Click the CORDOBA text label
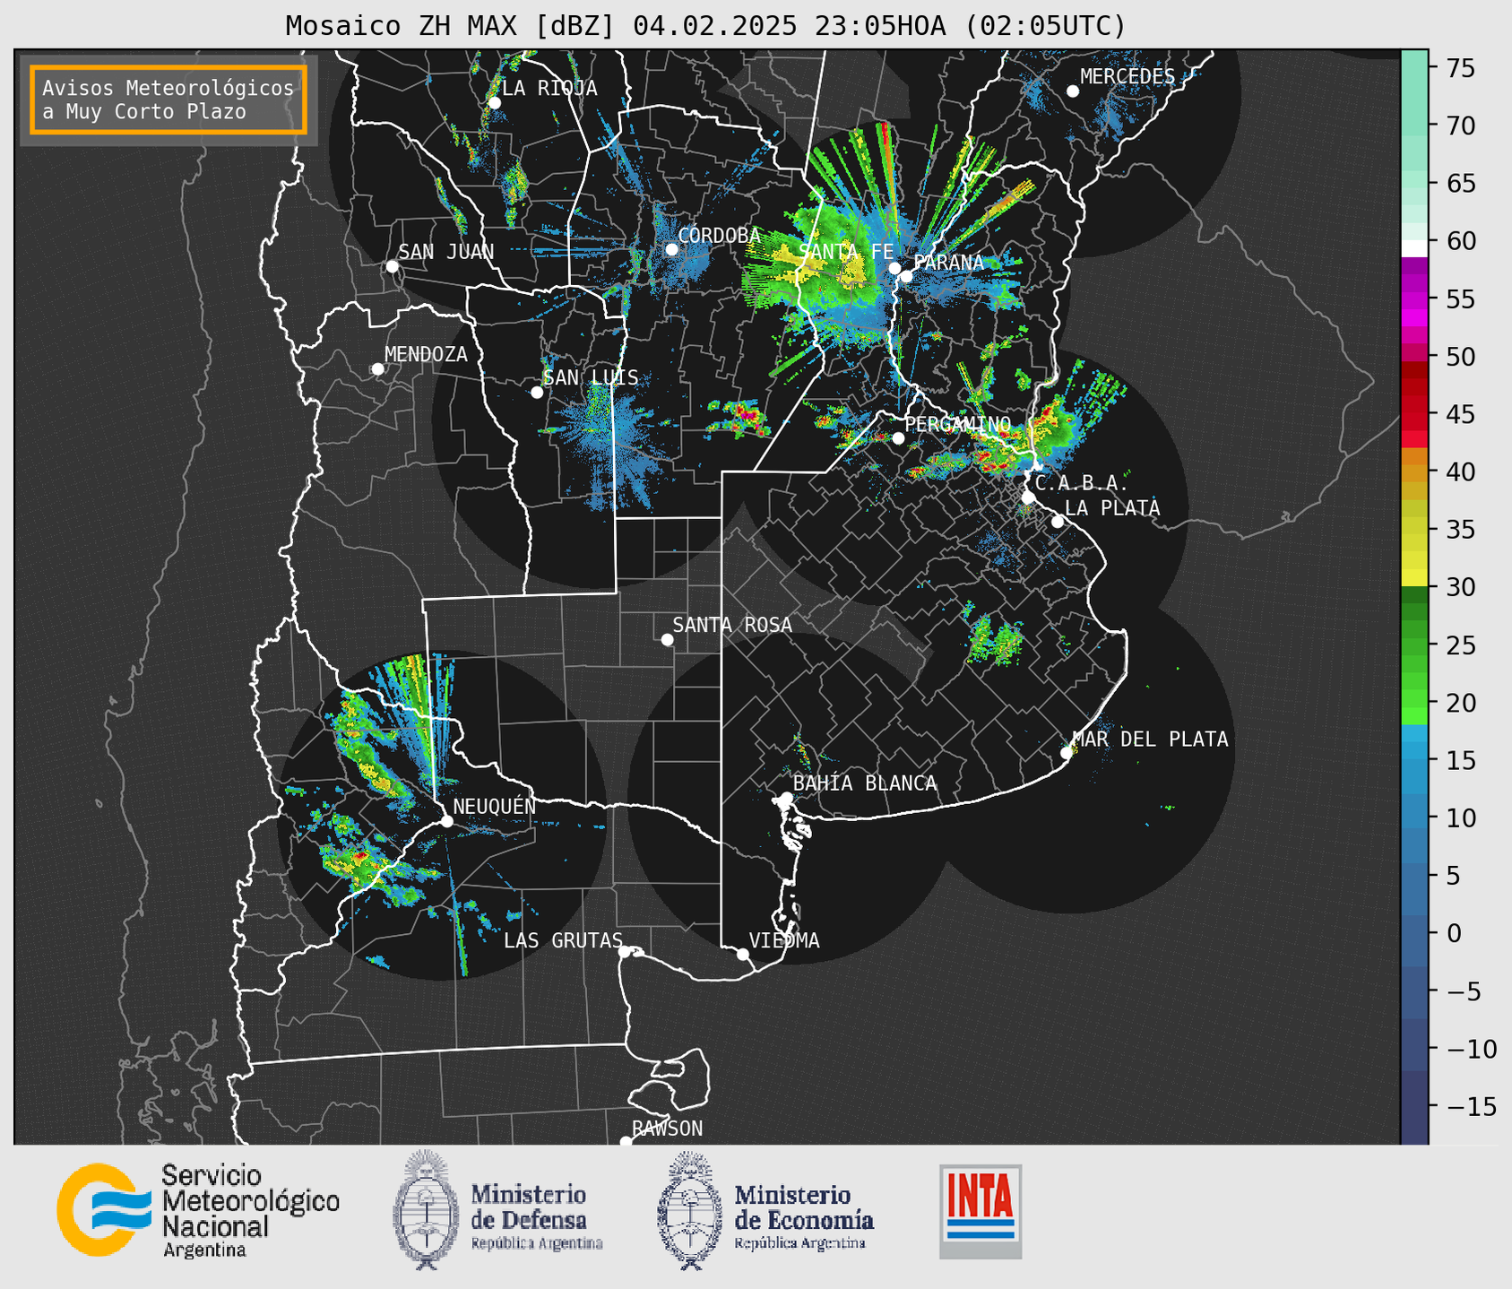The image size is (1512, 1289). pos(720,235)
